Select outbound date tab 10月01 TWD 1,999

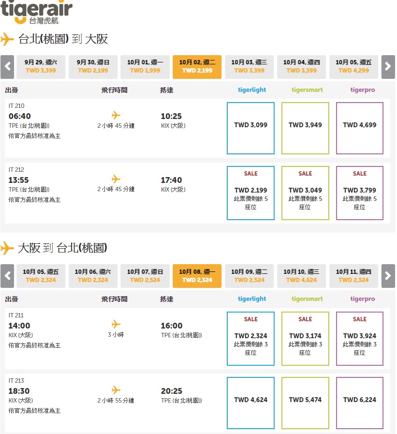click(145, 67)
